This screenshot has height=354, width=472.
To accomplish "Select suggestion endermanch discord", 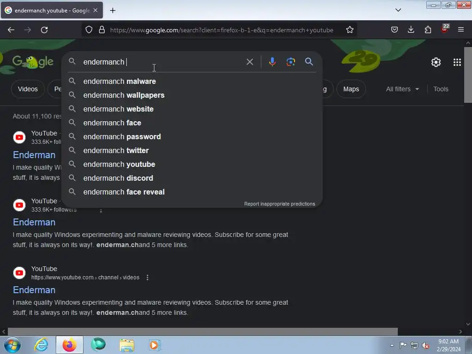I will [x=192, y=178].
